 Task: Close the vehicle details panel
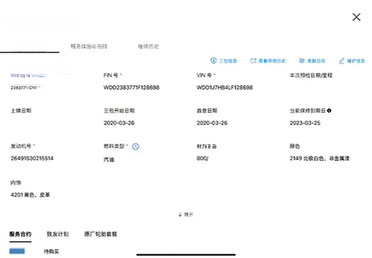pyautogui.click(x=356, y=17)
